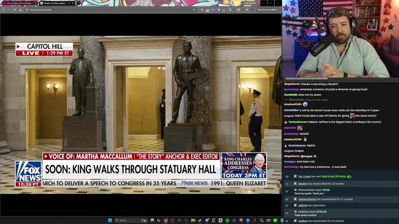The image size is (399, 224).
Task: Open suzikey's profile in the activity feed
Action: [303, 221]
